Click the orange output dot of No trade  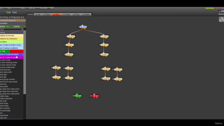82,28
